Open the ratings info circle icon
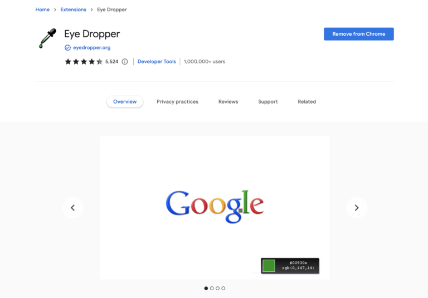 tap(125, 62)
